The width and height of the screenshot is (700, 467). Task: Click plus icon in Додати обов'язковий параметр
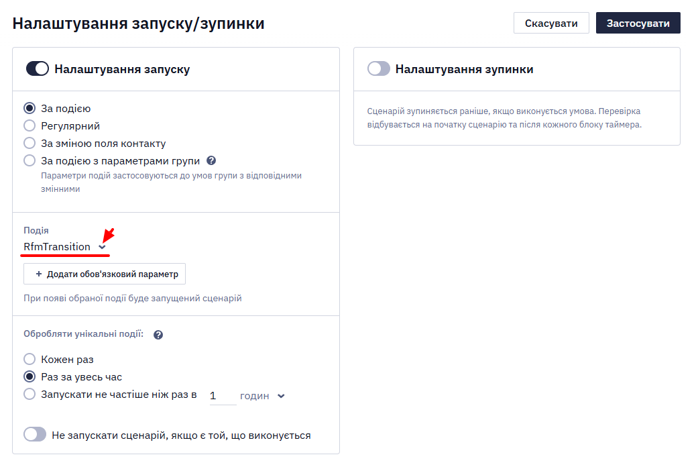pos(39,274)
